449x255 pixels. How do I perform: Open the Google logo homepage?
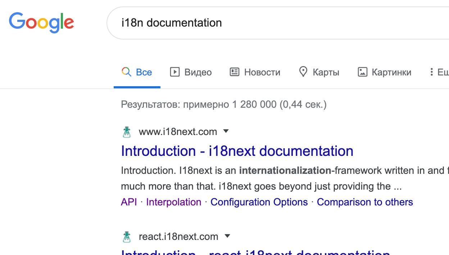(x=41, y=22)
